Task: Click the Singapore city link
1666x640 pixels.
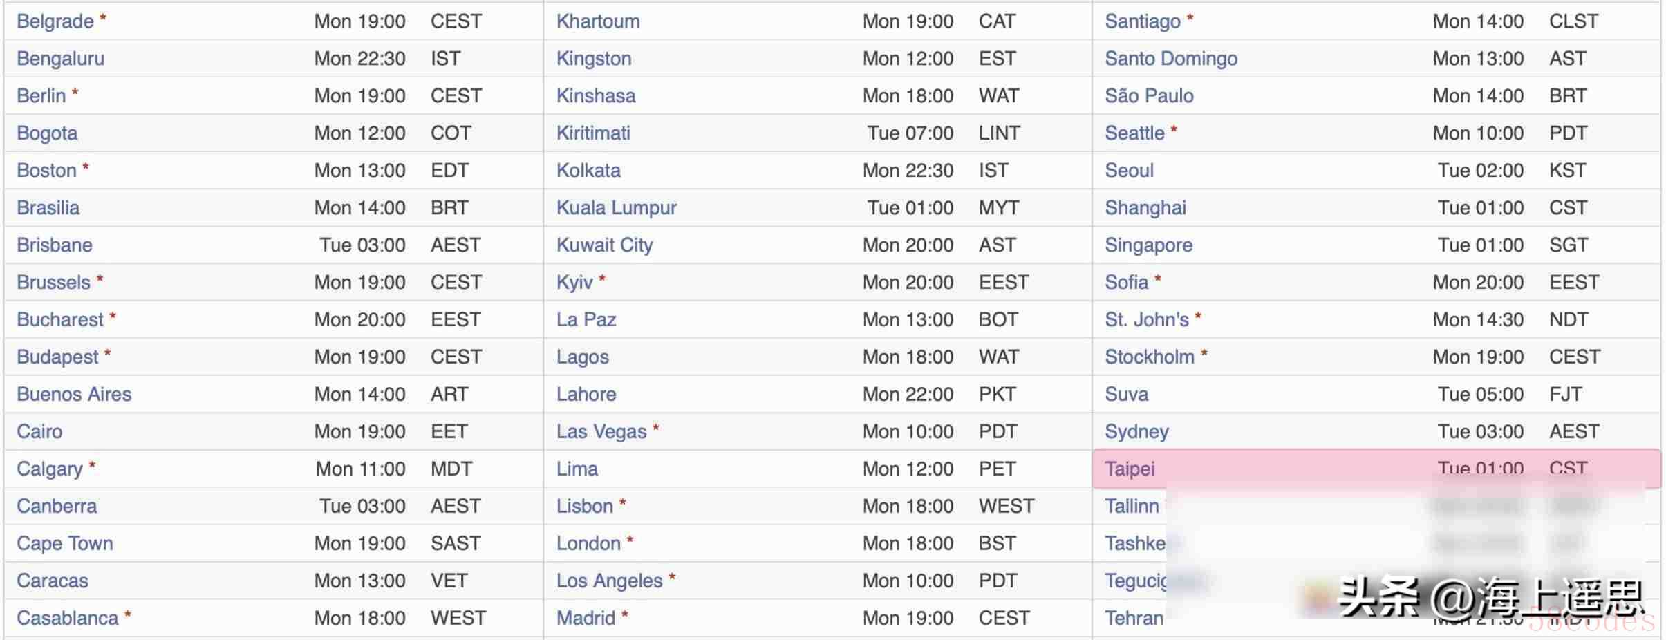Action: coord(1149,245)
